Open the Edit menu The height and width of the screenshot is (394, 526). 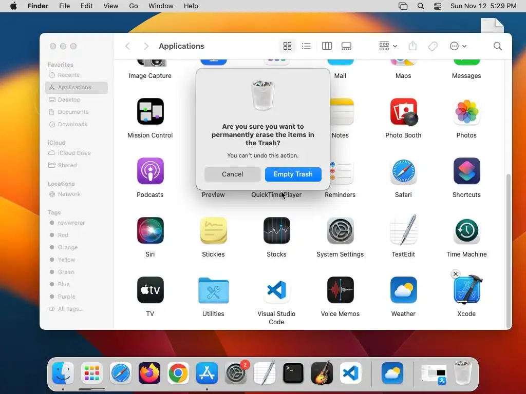(x=86, y=6)
